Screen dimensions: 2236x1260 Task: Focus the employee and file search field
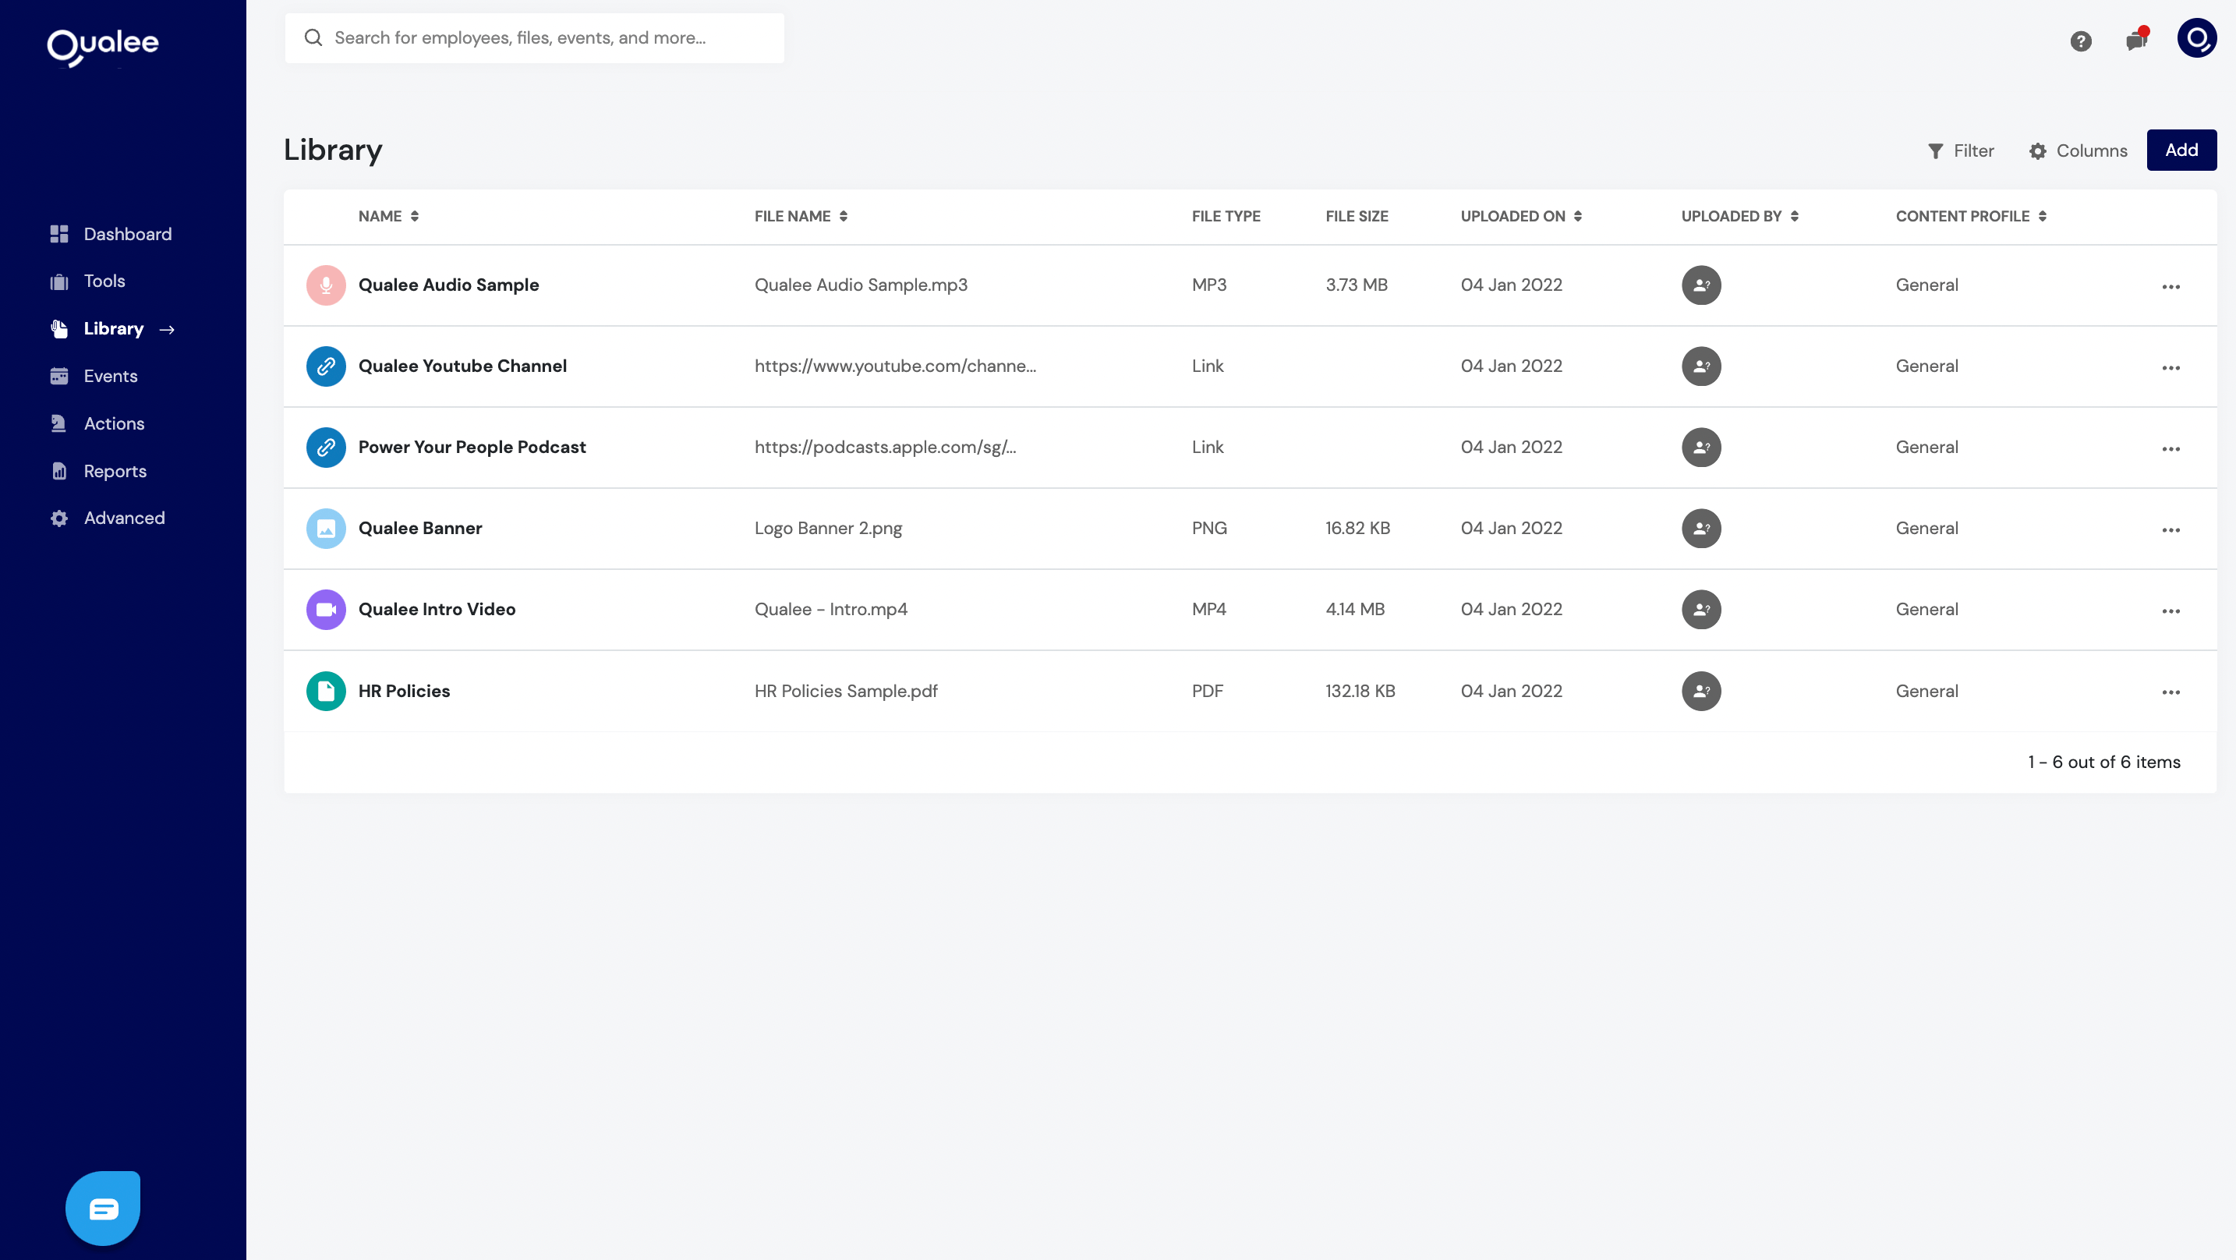click(534, 38)
